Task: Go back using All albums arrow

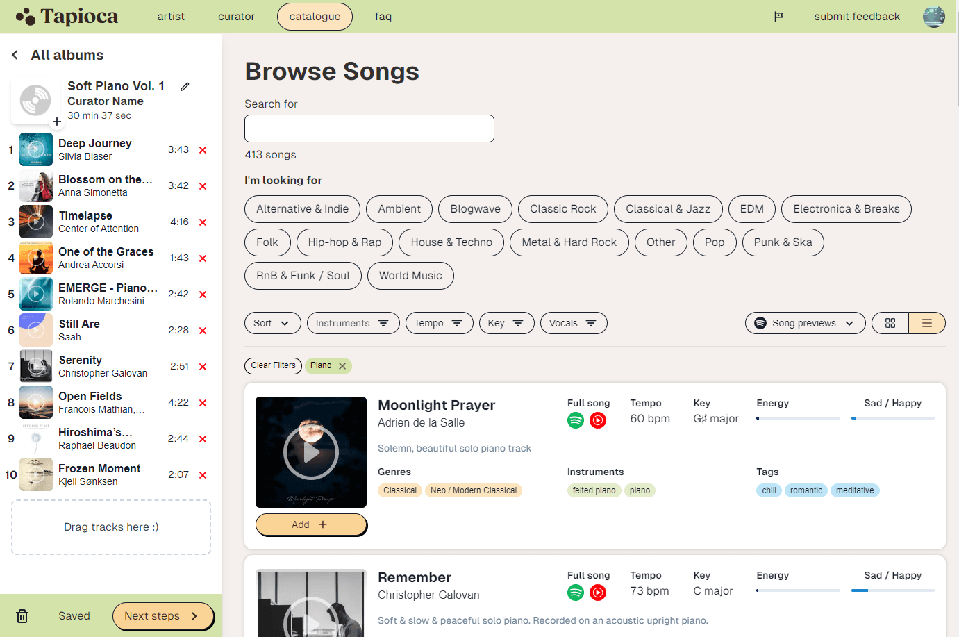Action: [15, 55]
